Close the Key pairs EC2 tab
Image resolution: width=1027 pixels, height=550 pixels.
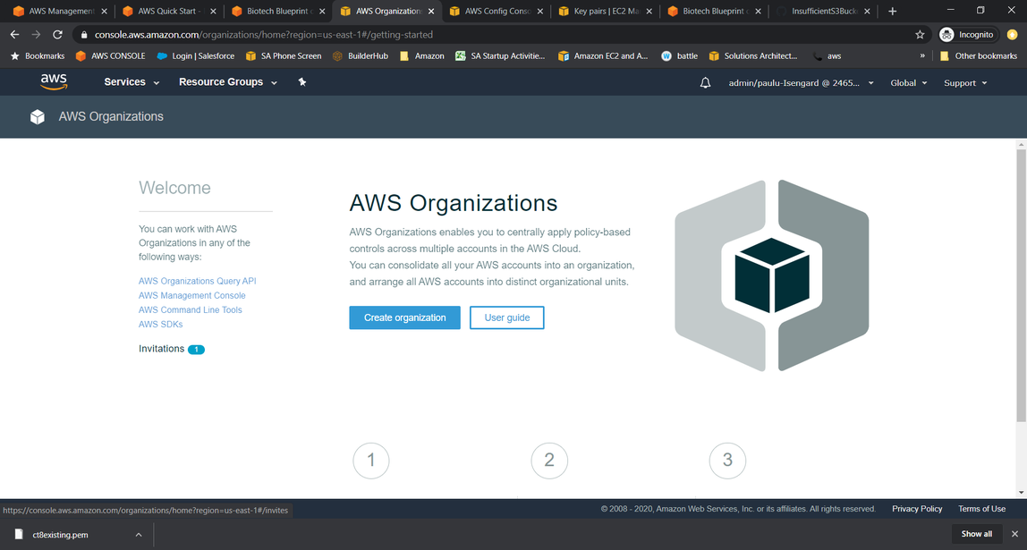click(x=649, y=11)
